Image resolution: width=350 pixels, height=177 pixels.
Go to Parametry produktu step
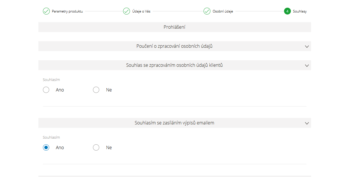(67, 11)
